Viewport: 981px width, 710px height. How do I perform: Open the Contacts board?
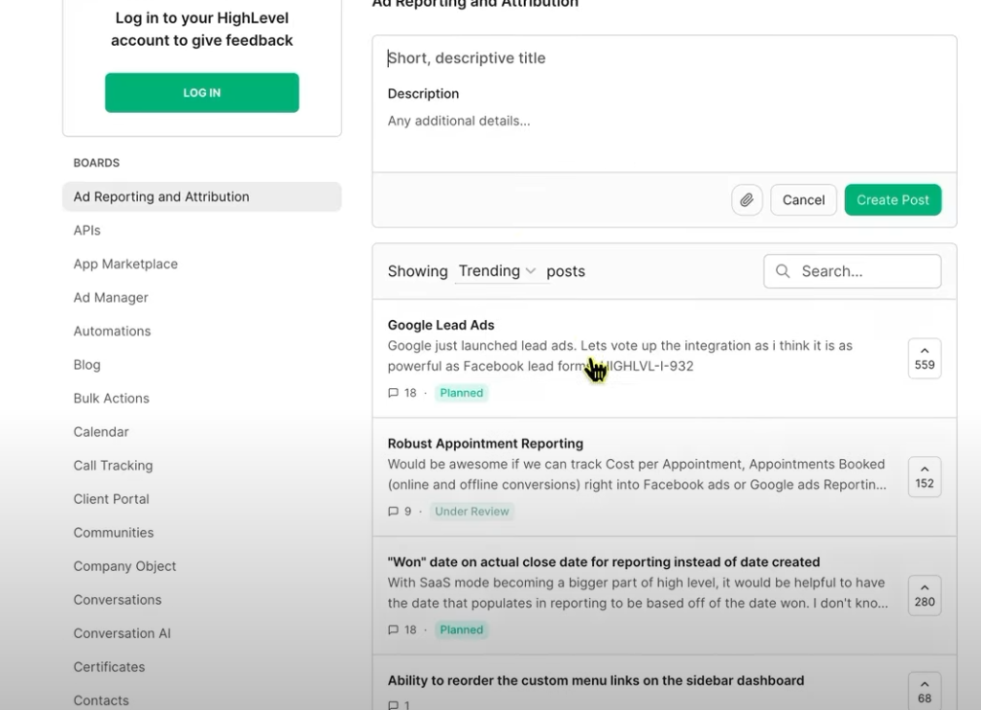tap(101, 700)
